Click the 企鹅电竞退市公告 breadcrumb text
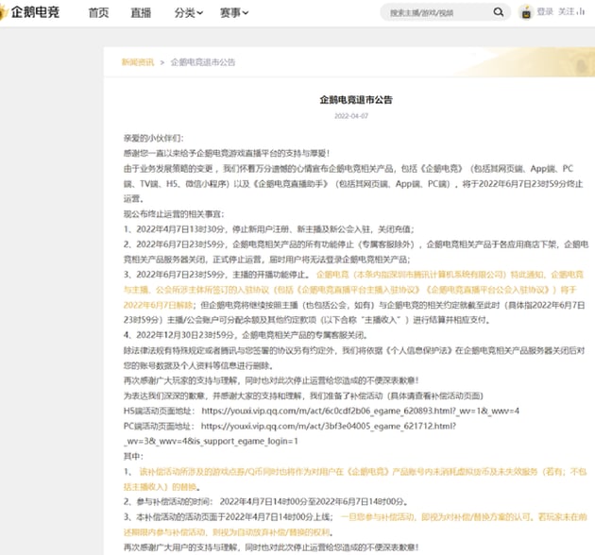The image size is (595, 555). tap(203, 62)
